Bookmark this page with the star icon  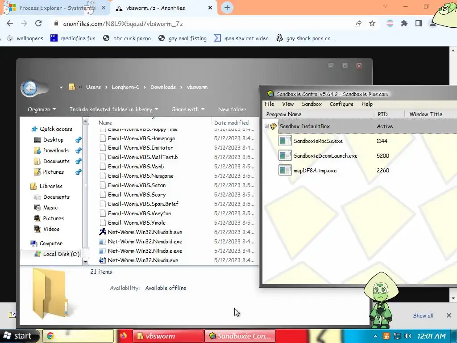[x=372, y=24]
